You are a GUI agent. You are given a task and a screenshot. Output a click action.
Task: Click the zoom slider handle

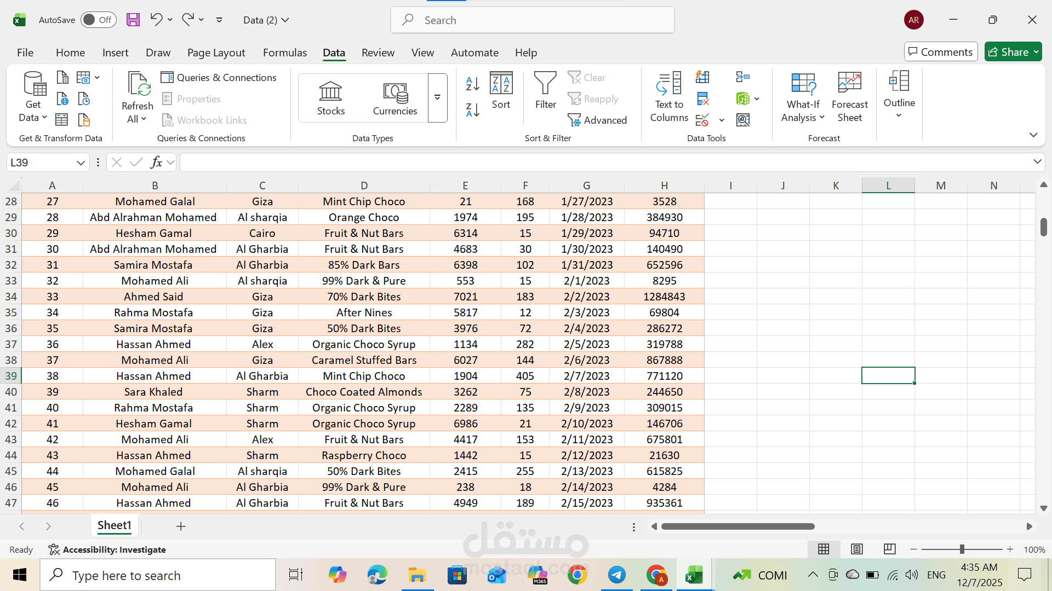[962, 549]
